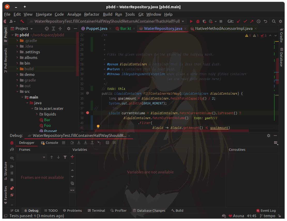Commit changes with the Git checkmark icon
Image resolution: width=287 pixels, height=221 pixels.
click(245, 21)
